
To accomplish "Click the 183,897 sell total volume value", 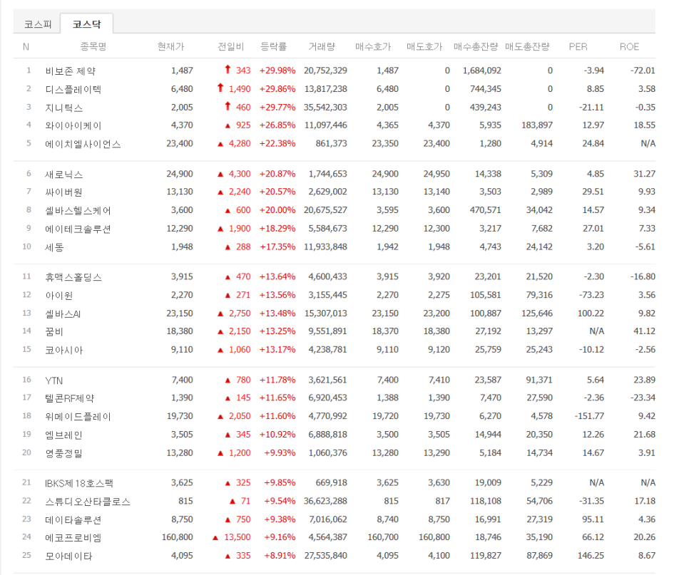I will [537, 125].
